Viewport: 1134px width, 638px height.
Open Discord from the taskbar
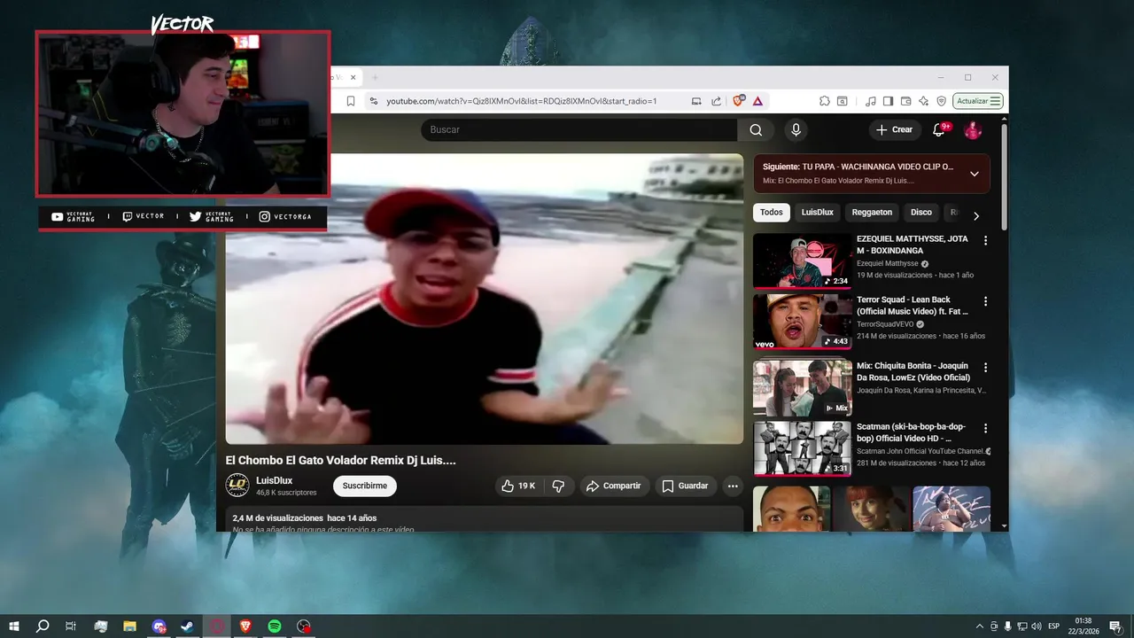pos(159,626)
